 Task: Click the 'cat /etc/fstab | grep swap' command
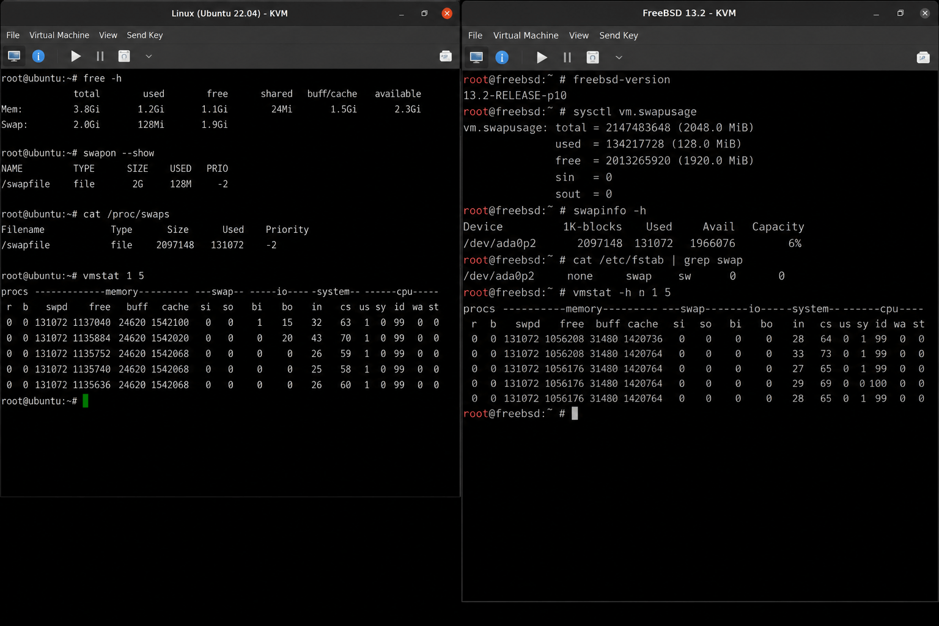point(658,260)
